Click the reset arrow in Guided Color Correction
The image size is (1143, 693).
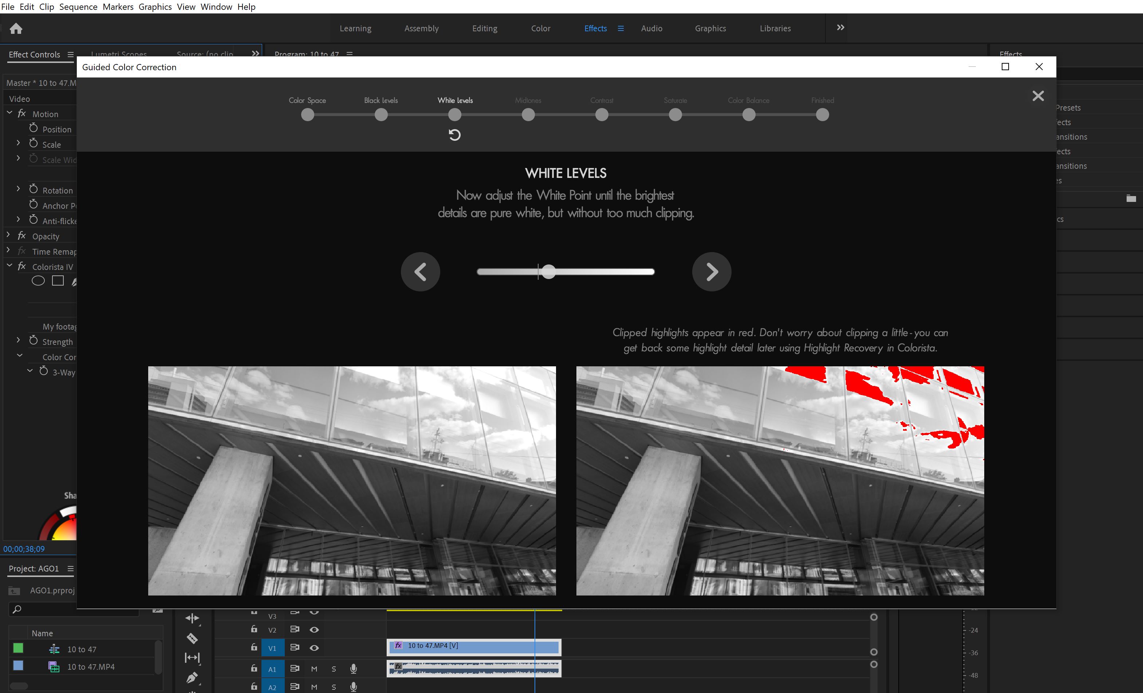454,135
